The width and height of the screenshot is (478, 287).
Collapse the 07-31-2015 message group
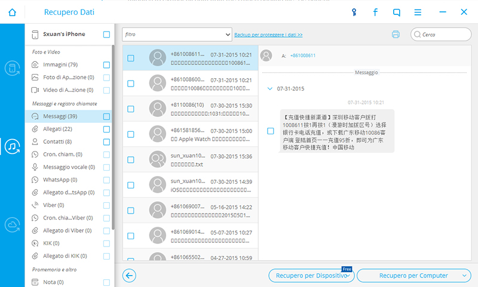pos(270,88)
